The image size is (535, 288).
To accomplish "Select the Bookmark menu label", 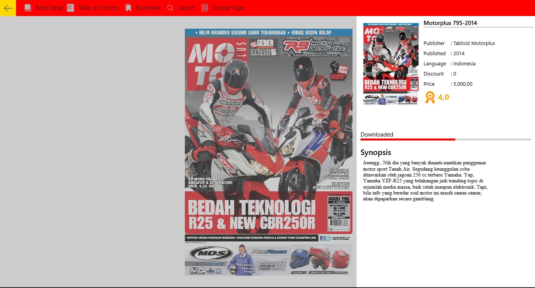I will pyautogui.click(x=148, y=8).
